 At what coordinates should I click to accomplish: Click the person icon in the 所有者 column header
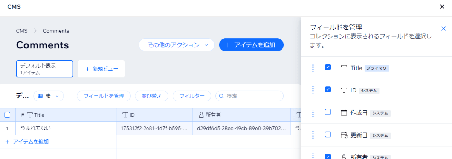point(201,115)
